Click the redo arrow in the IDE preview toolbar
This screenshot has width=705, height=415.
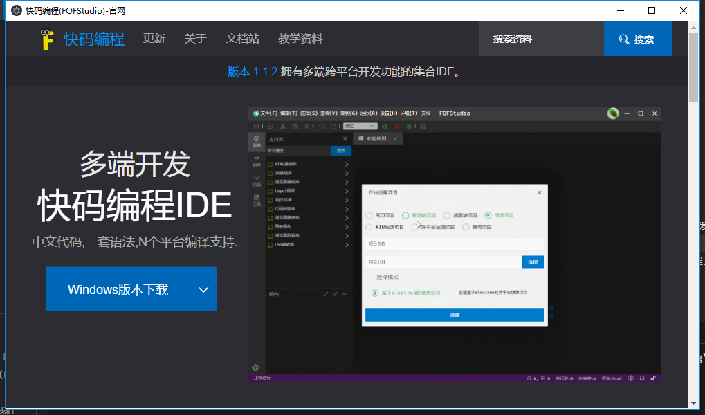tap(333, 127)
